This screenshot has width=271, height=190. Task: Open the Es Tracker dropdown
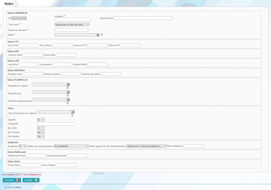tap(41, 132)
